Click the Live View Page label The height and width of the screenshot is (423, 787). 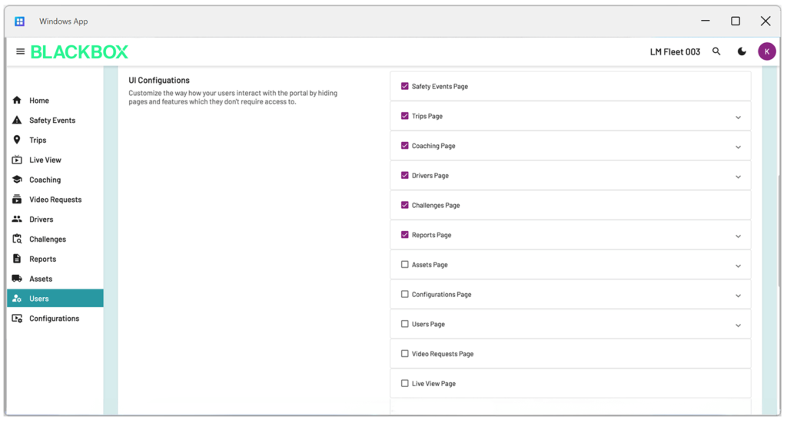pyautogui.click(x=433, y=383)
